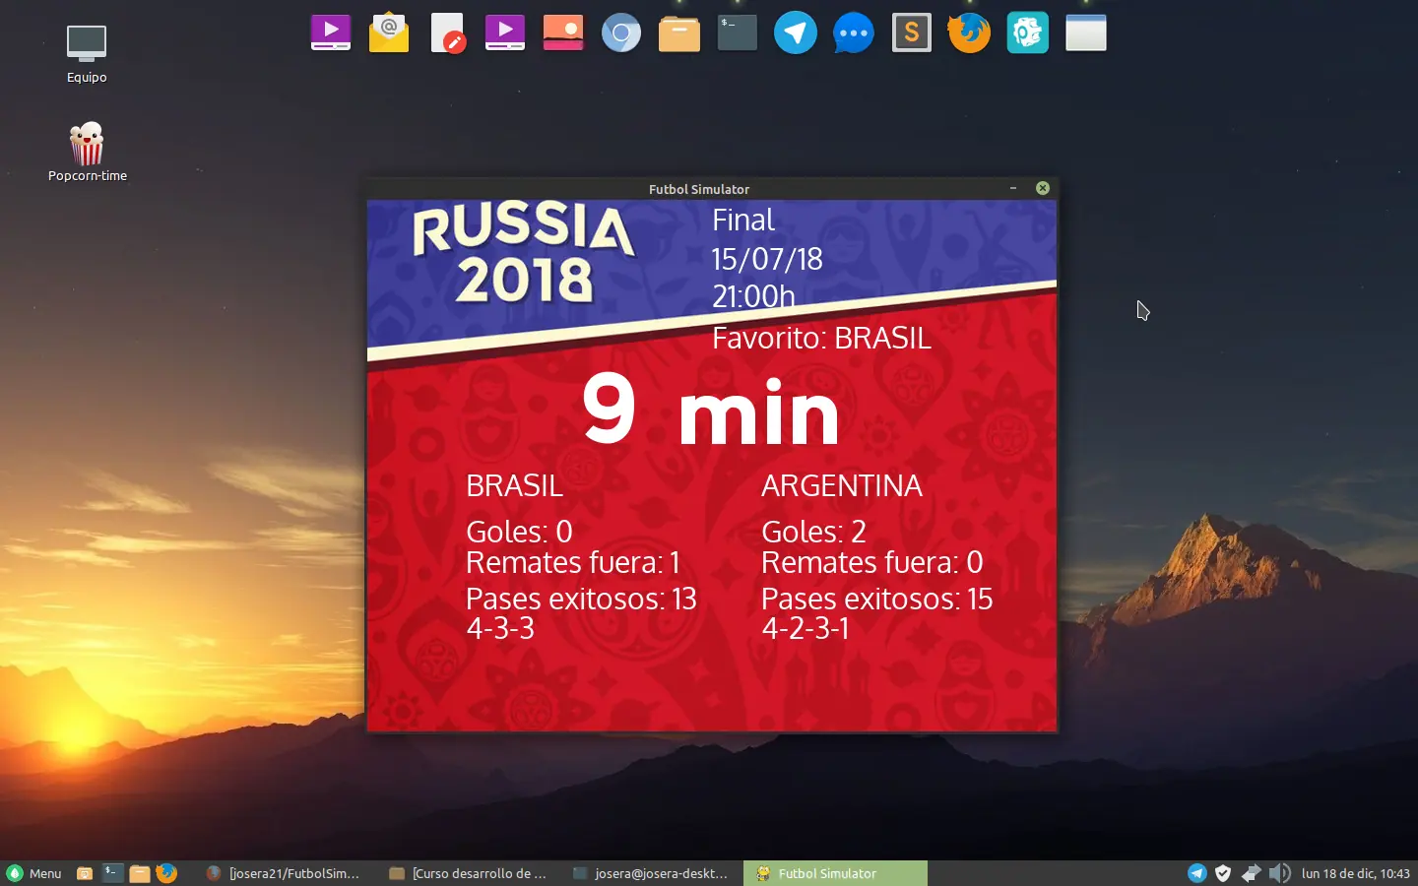The image size is (1418, 886).
Task: Click the 21:00h kickoff time
Action: point(753,295)
